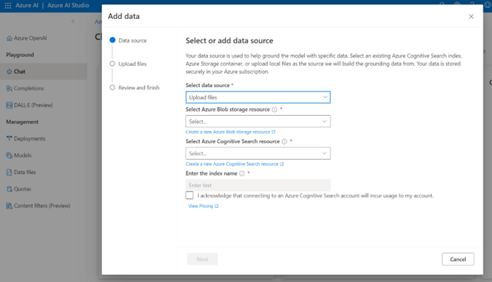
Task: Click the 'Playground' section label
Action: coord(20,55)
